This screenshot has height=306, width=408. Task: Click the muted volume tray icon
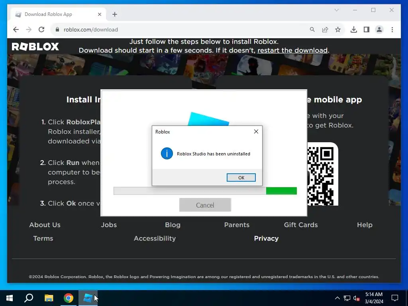pyautogui.click(x=357, y=298)
